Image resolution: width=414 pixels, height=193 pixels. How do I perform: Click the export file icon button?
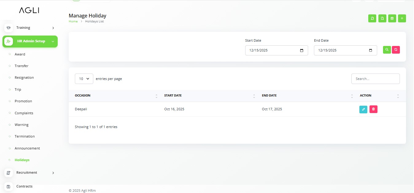[382, 18]
